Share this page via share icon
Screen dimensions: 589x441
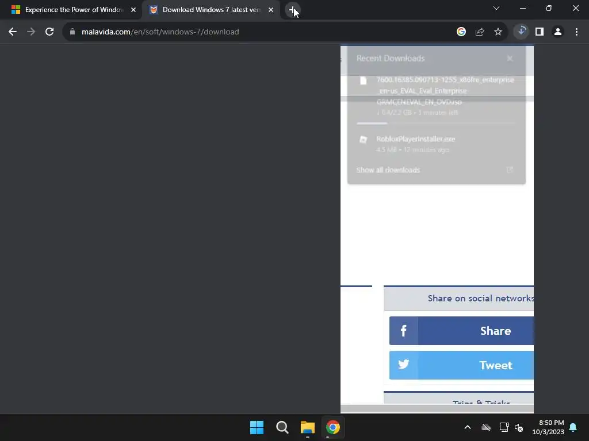tap(480, 32)
